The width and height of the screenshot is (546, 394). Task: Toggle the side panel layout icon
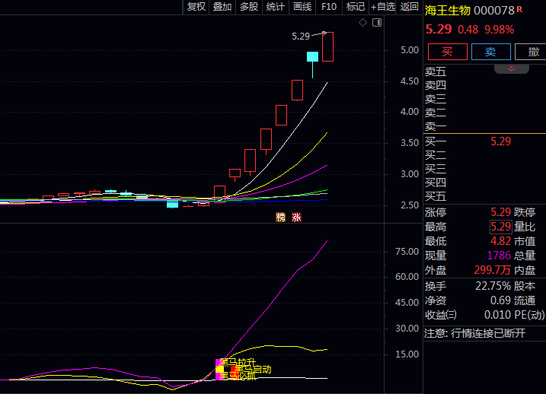(377, 23)
